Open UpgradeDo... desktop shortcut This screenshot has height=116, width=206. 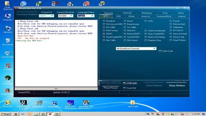coord(54,104)
